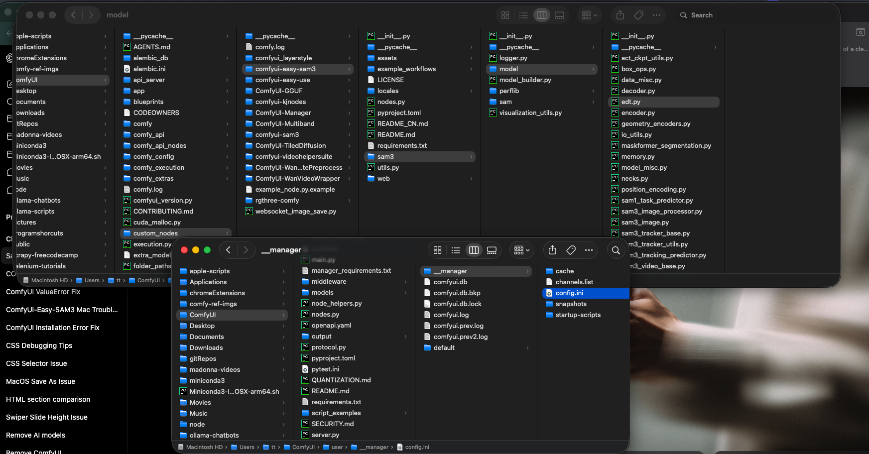Expand the rgthree-comfy folder chevron
This screenshot has width=869, height=454.
[x=349, y=200]
